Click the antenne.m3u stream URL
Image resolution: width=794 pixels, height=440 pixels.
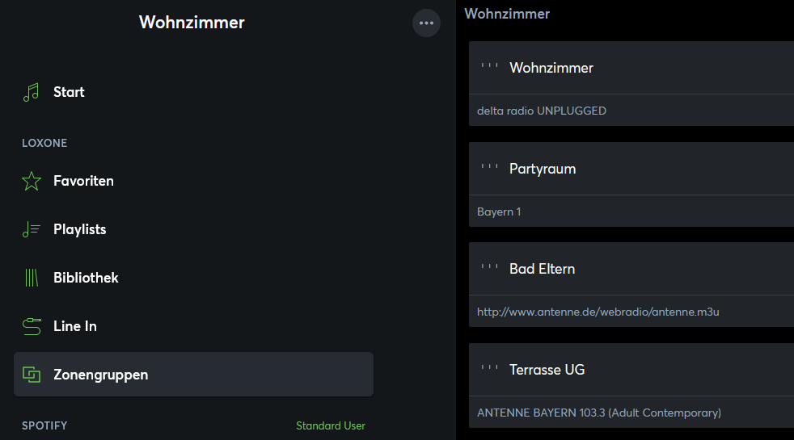[598, 312]
